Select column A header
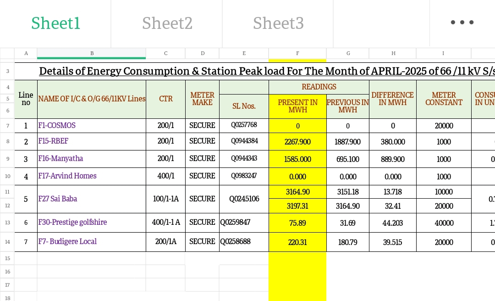Image resolution: width=495 pixels, height=301 pixels. 26,53
